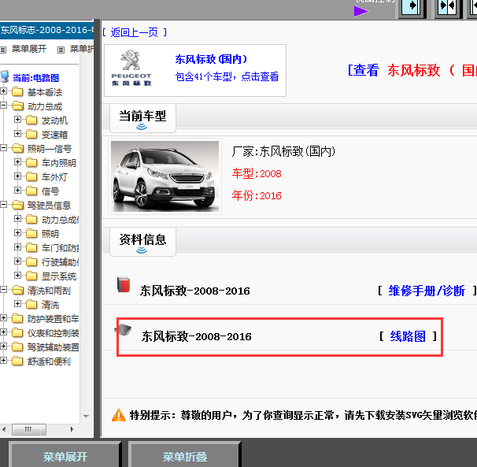The width and height of the screenshot is (477, 467).
Task: Open the 东风标致(国内) brand link
Action: pyautogui.click(x=211, y=59)
